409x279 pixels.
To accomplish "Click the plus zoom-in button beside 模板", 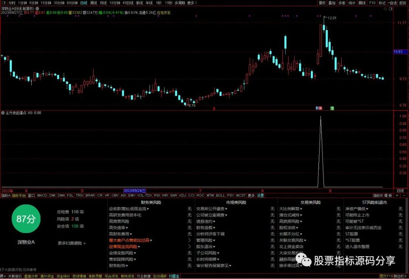I will [397, 195].
